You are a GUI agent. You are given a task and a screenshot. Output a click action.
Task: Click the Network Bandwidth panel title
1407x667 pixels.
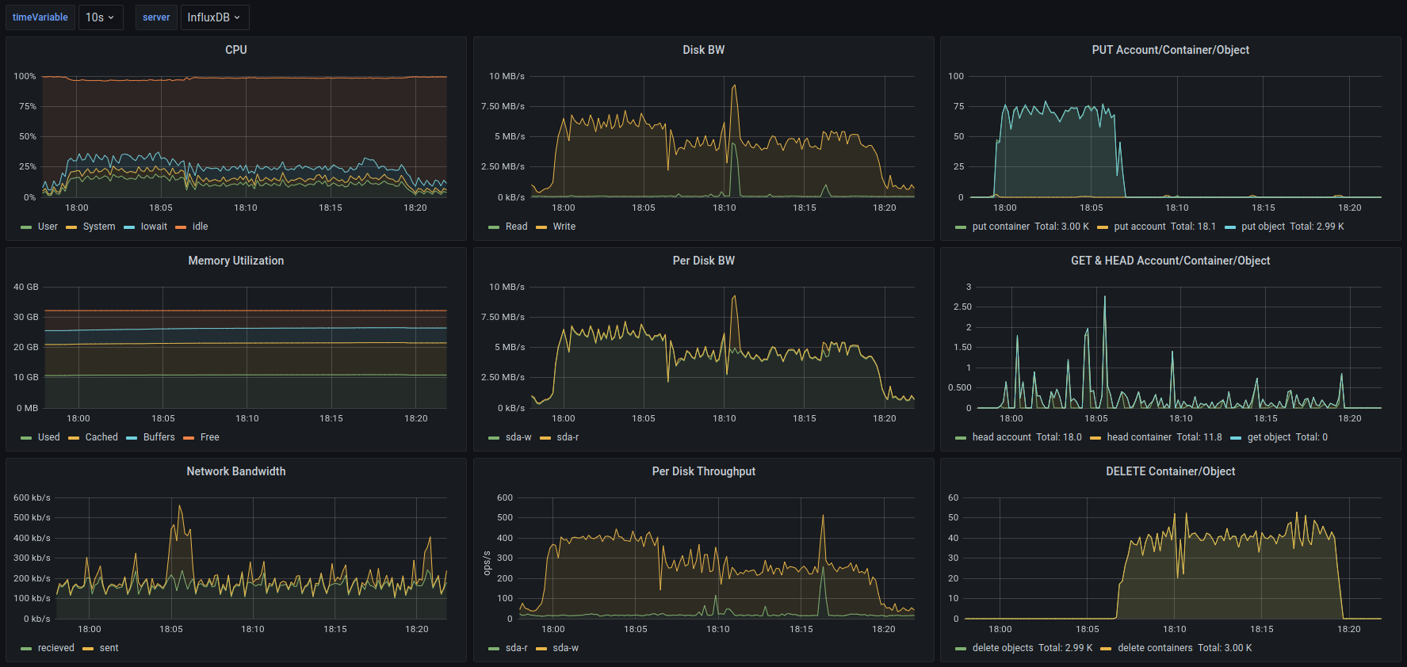[x=235, y=471]
